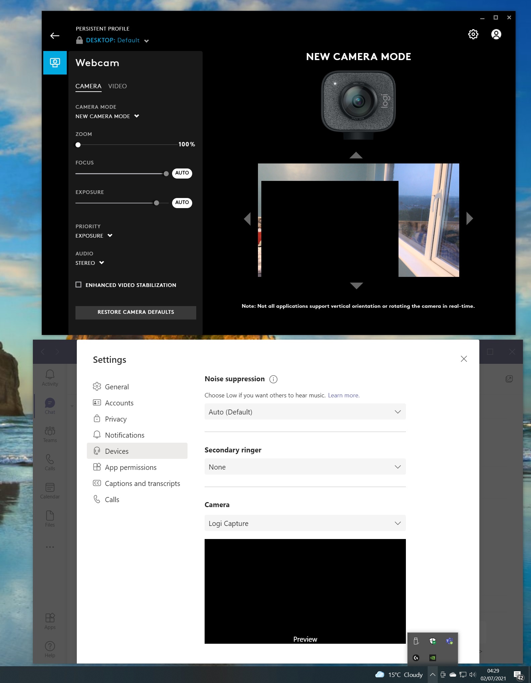Open the Priority Exposure dropdown
531x683 pixels.
(94, 236)
